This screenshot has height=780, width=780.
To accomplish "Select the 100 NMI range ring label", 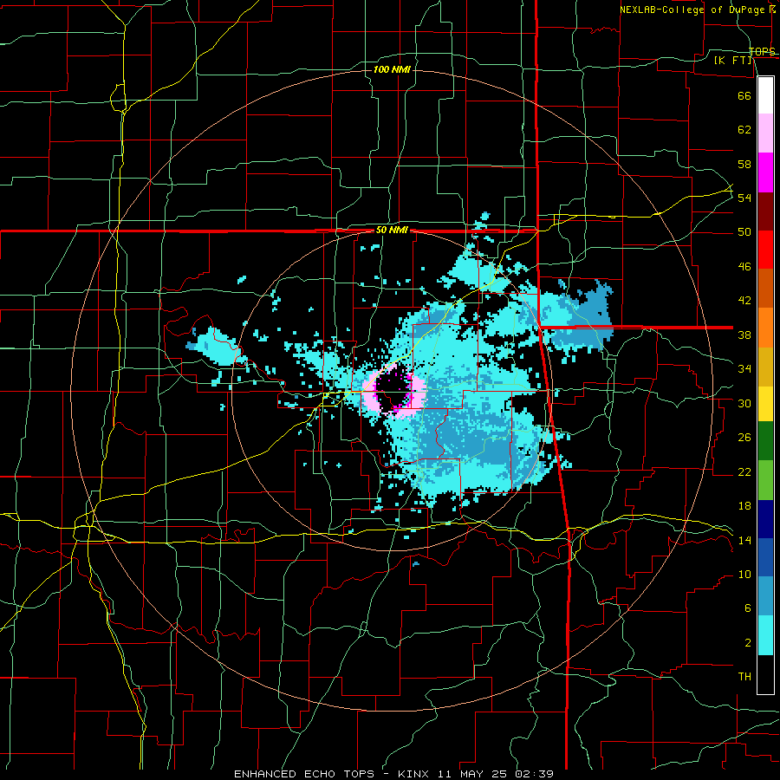I will [392, 69].
